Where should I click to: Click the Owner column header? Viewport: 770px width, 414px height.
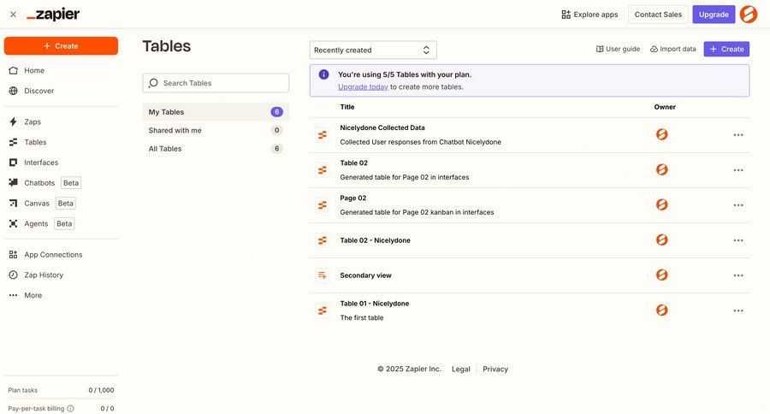click(665, 107)
